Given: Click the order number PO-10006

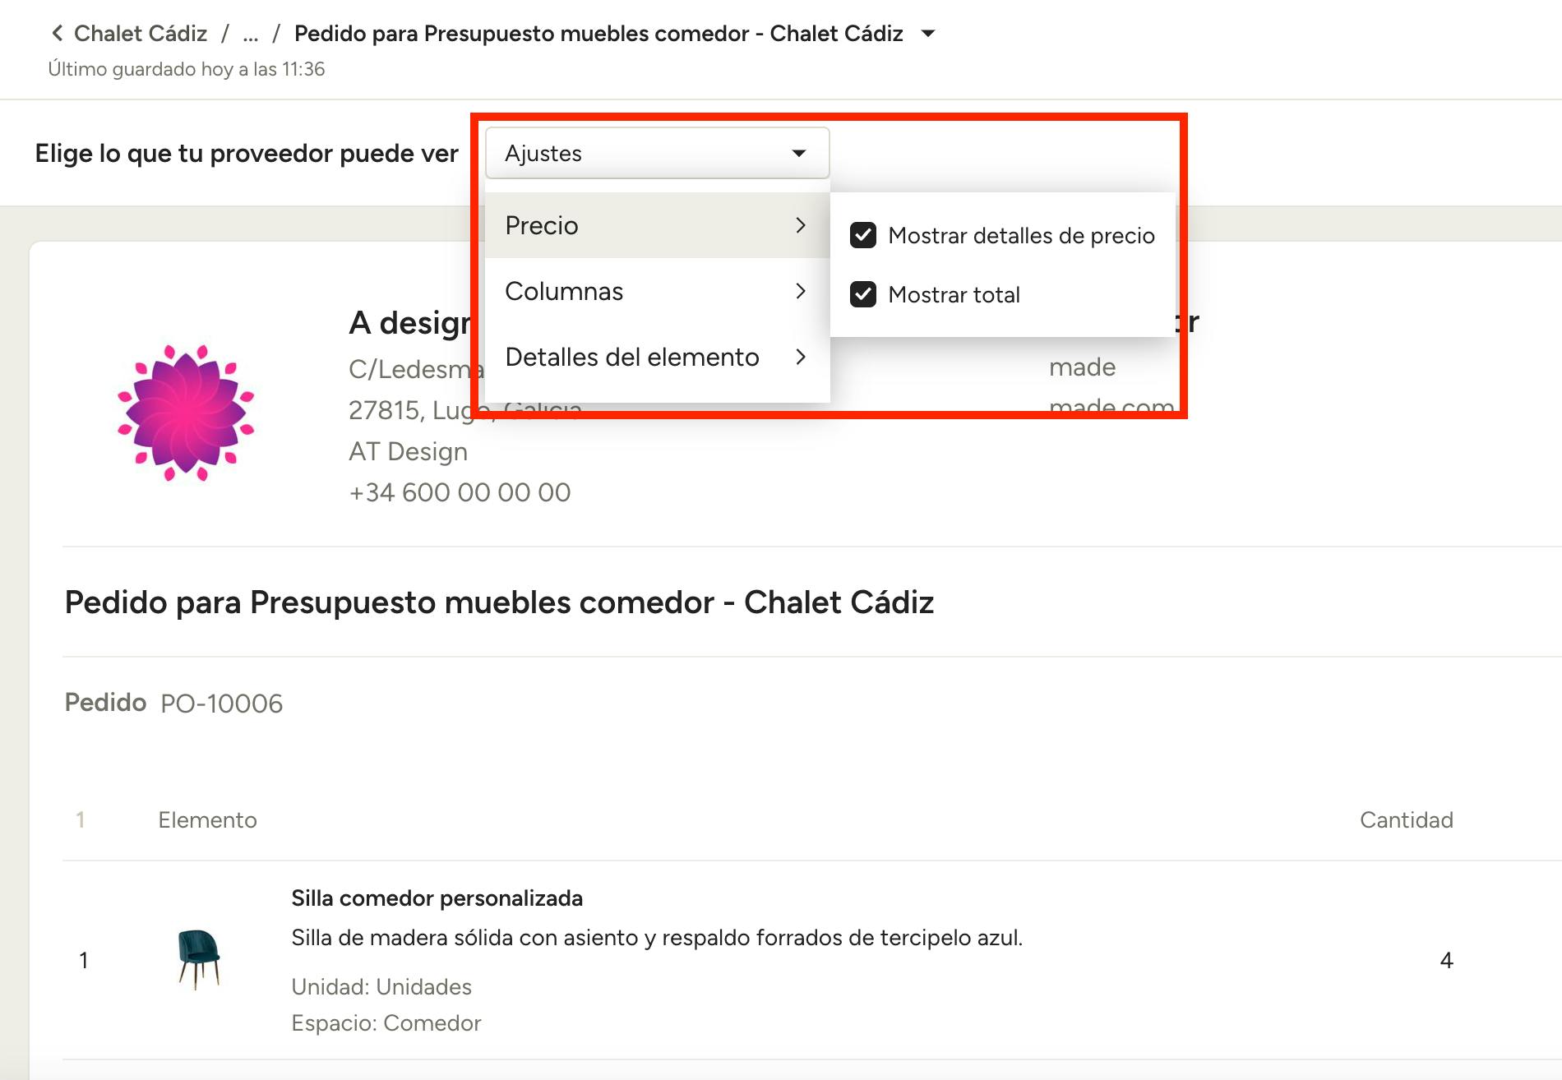Looking at the screenshot, I should [221, 704].
